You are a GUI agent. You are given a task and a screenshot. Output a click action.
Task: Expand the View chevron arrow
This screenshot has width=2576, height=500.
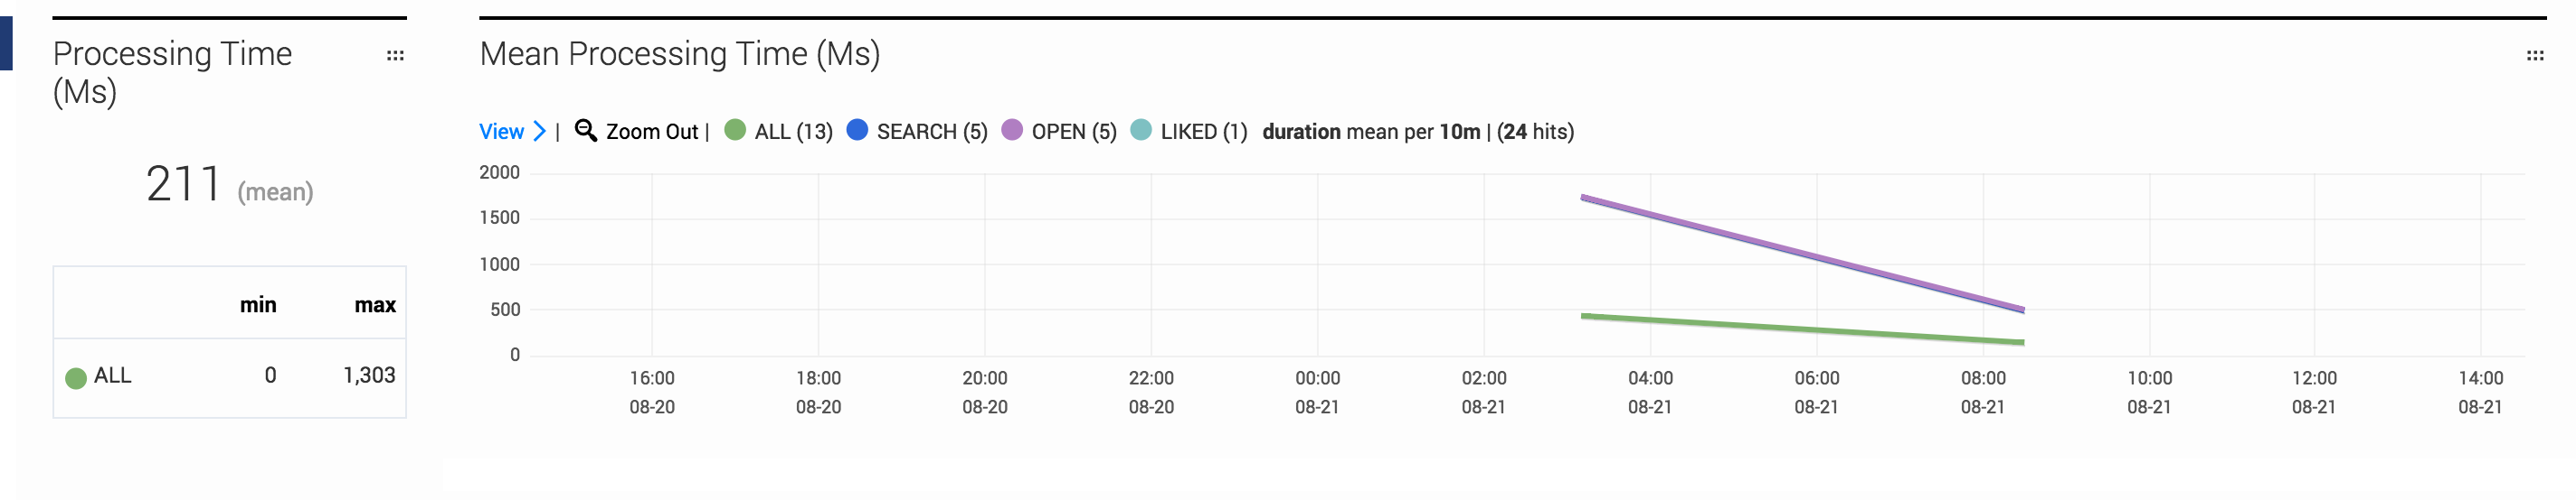pyautogui.click(x=539, y=132)
